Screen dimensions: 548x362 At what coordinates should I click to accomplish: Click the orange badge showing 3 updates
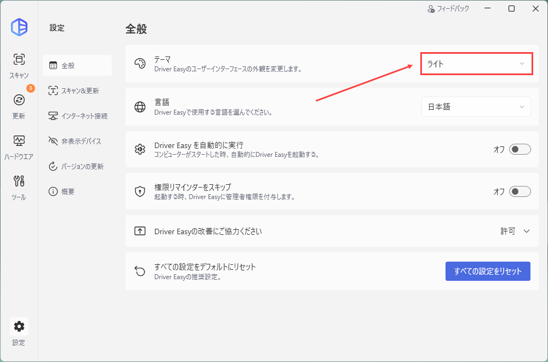click(x=30, y=88)
